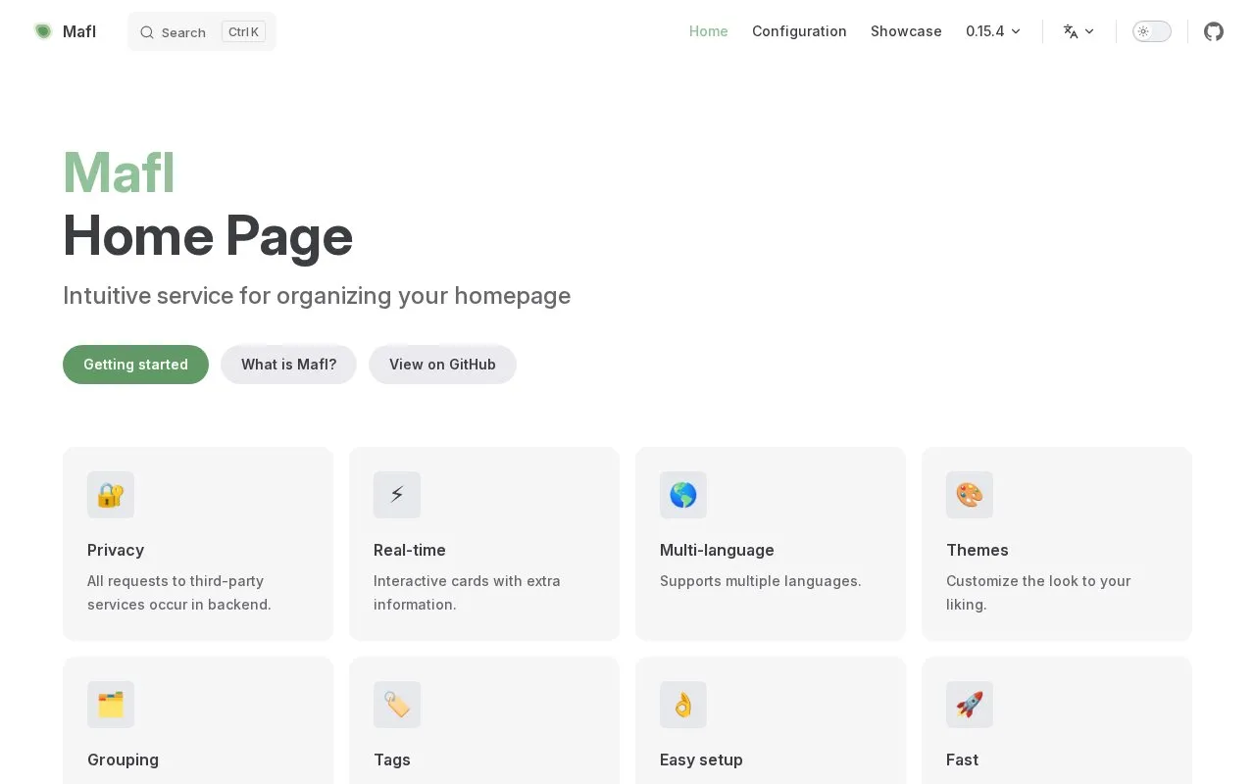Click 'Supports multiple languages.' text
1255x784 pixels.
point(761,581)
